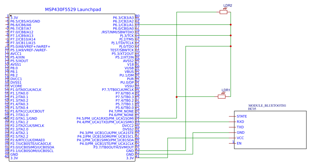Click the VBUS pin label
310x165 pixels.
[129, 72]
